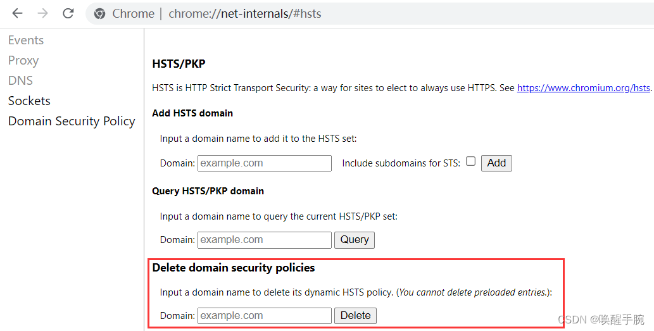Switch to the DNS section
654x331 pixels.
(20, 80)
